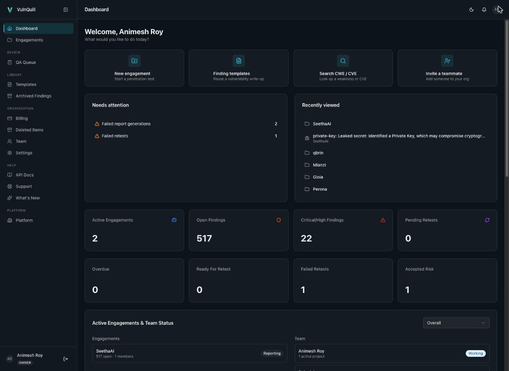Go to QA Queue

38,62
